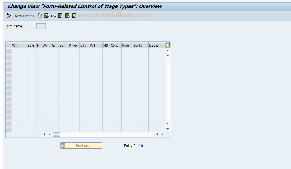Click far-right horizontal scroll left arrow
Viewport: 291px width, 169px height.
pyautogui.click(x=157, y=134)
